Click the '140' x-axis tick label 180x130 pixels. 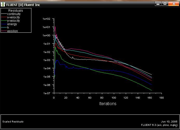(138, 98)
